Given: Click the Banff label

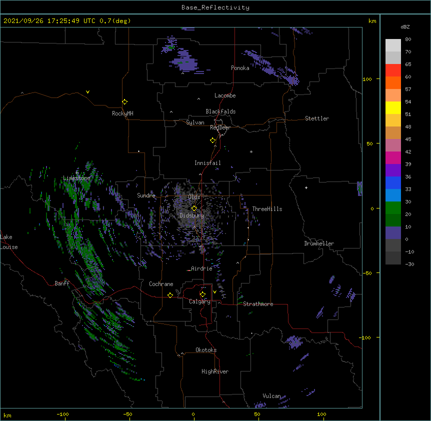Looking at the screenshot, I should pos(62,283).
